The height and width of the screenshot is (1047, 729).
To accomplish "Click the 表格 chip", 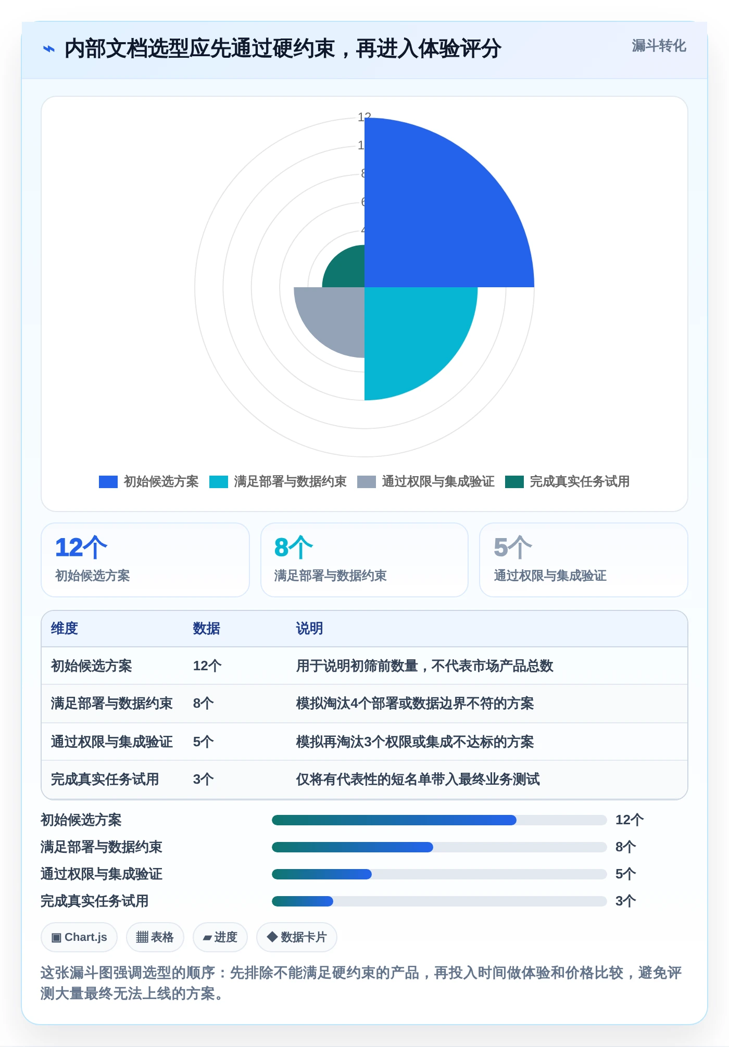I will tap(155, 937).
